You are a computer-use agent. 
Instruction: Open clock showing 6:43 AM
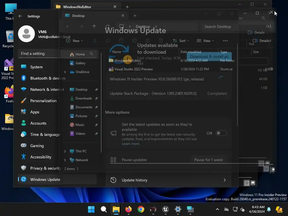(257, 209)
